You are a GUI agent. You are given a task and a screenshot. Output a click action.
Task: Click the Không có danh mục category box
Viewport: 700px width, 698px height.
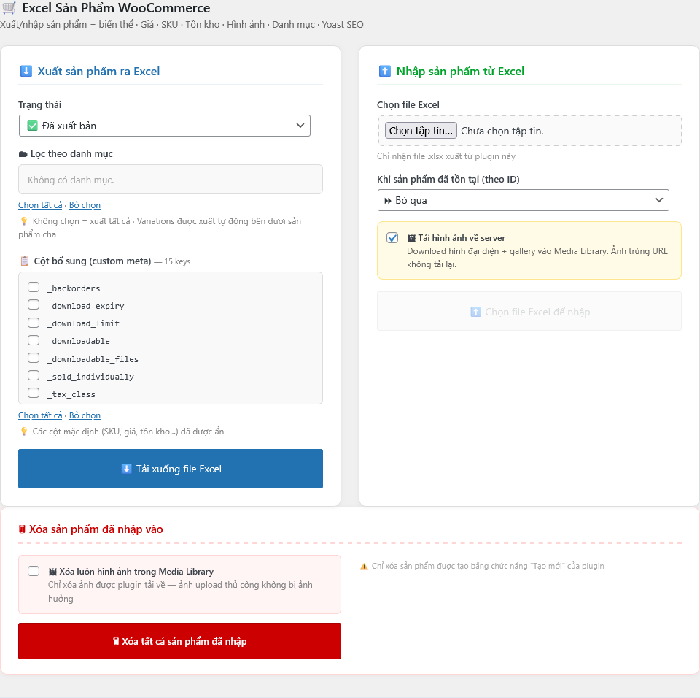(171, 180)
